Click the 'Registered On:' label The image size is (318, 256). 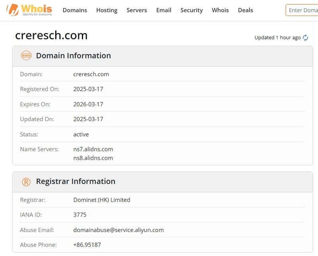click(x=39, y=89)
